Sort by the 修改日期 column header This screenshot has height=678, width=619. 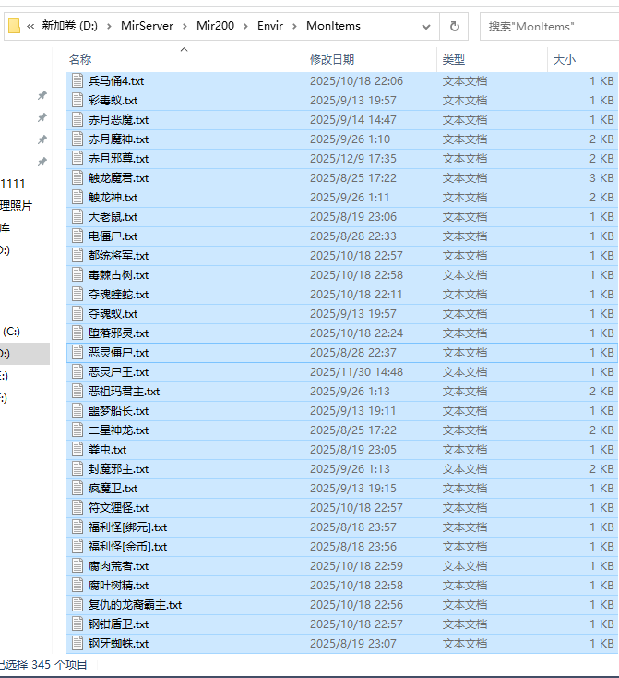click(332, 60)
